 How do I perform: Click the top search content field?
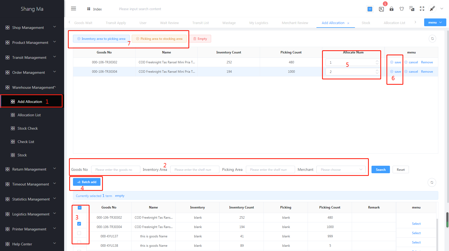pos(140,9)
